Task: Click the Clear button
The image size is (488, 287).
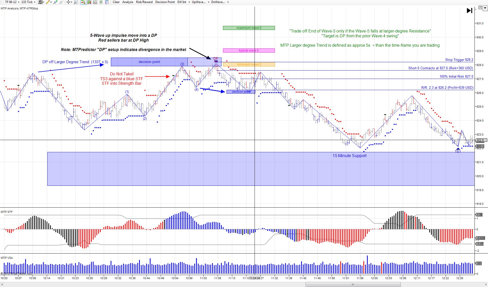Action: [116, 2]
